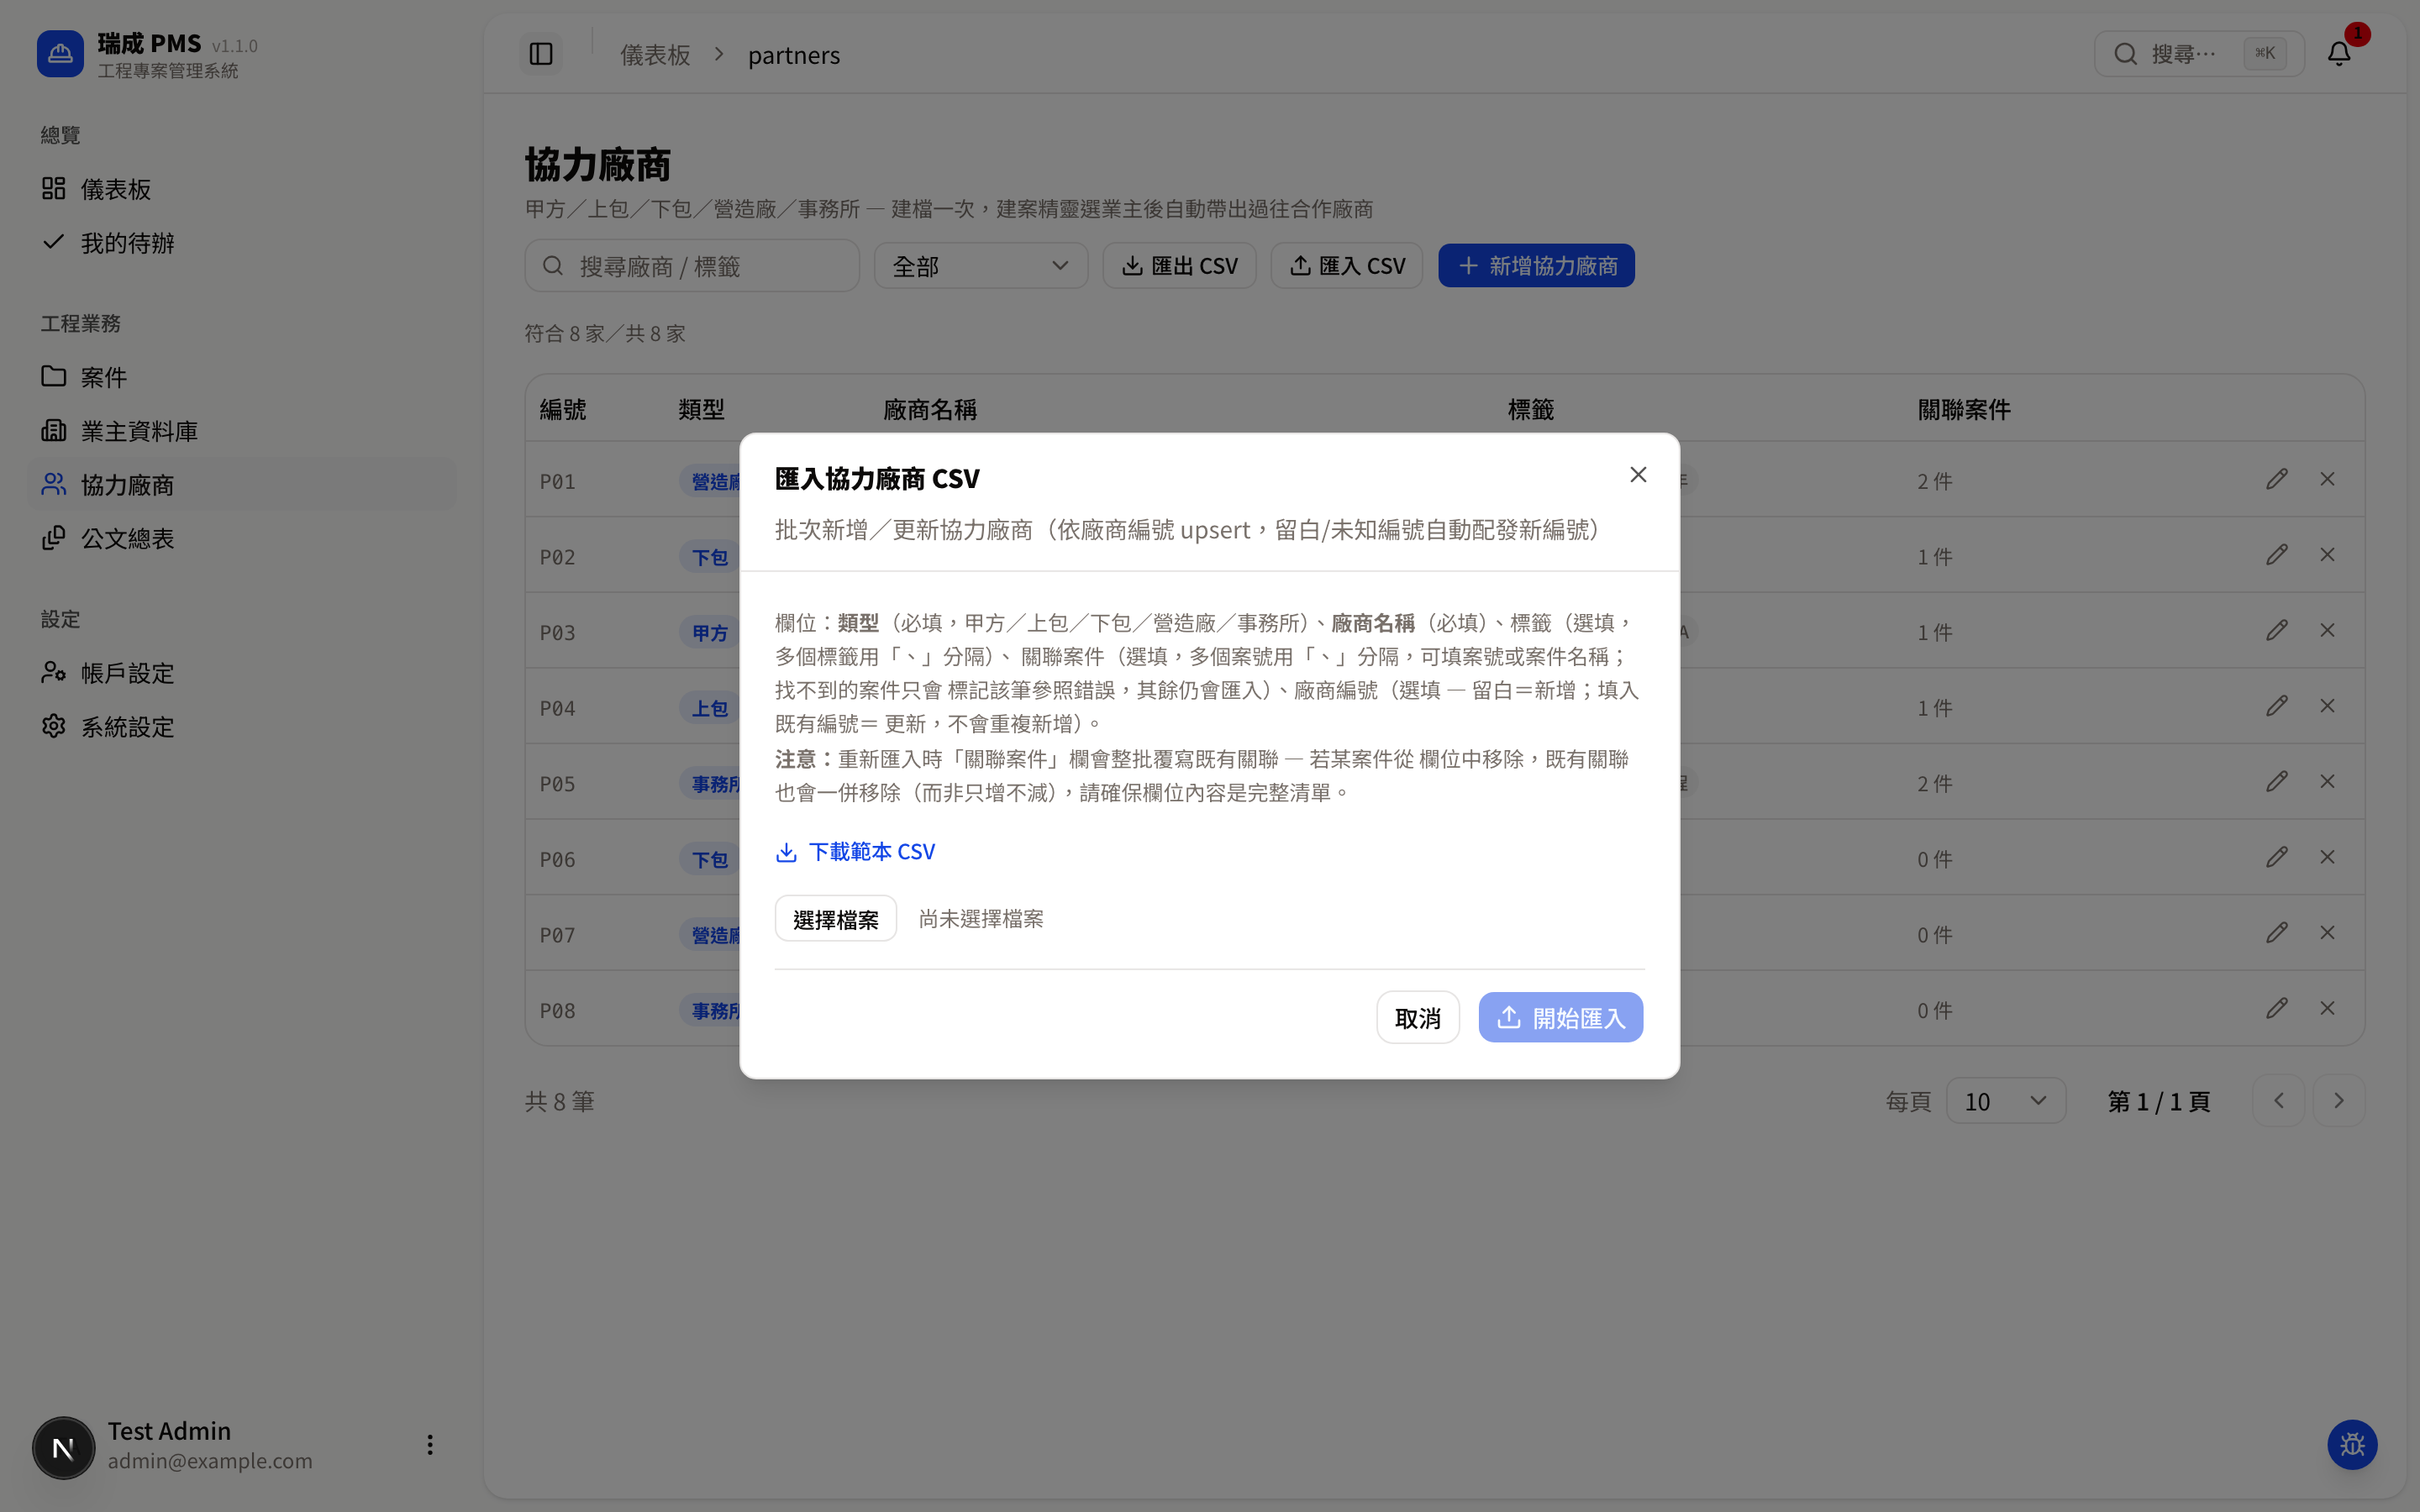2420x1512 pixels.
Task: Open the 每頁 10 page-size dropdown
Action: 2005,1101
